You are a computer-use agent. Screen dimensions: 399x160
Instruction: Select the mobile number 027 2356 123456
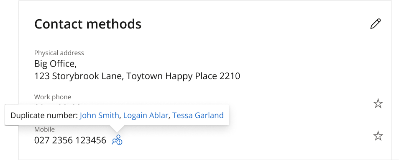[70, 140]
